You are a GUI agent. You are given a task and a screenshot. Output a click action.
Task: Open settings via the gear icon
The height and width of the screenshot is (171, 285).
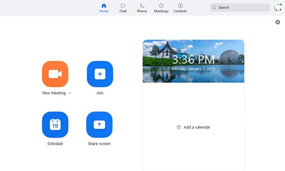tap(278, 22)
